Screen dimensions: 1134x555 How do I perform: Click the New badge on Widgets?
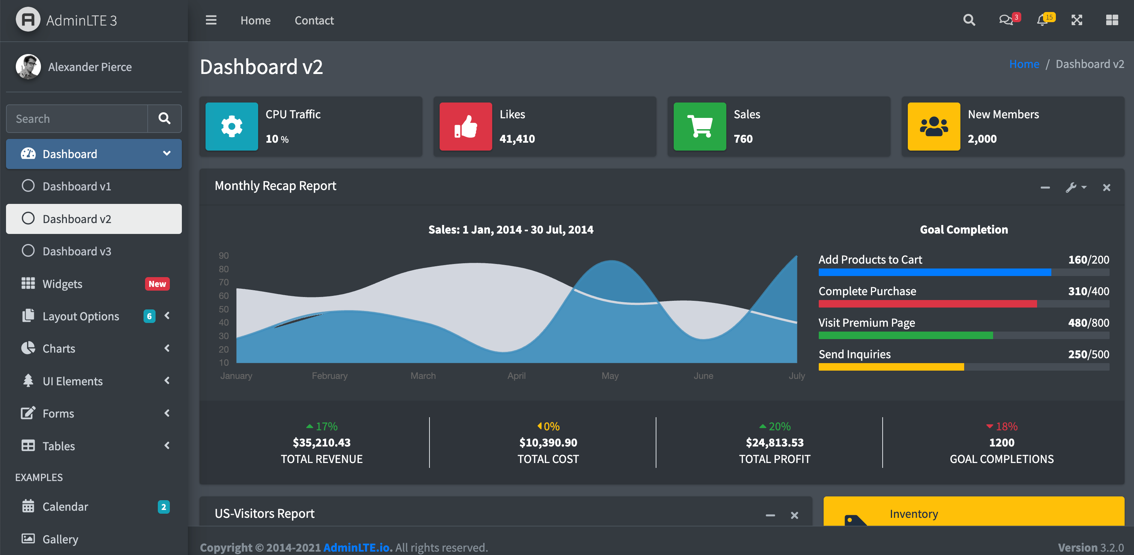(x=157, y=284)
